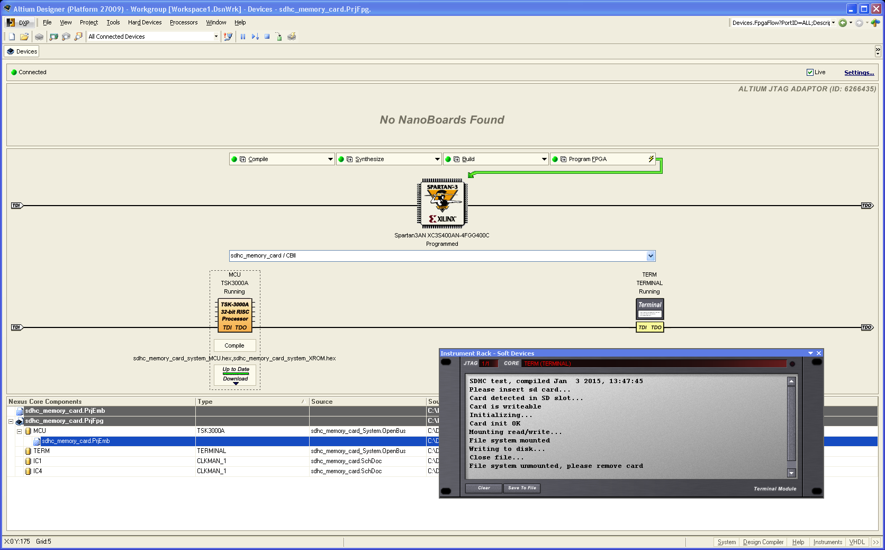Open the Project menu
The image size is (885, 550).
89,22
